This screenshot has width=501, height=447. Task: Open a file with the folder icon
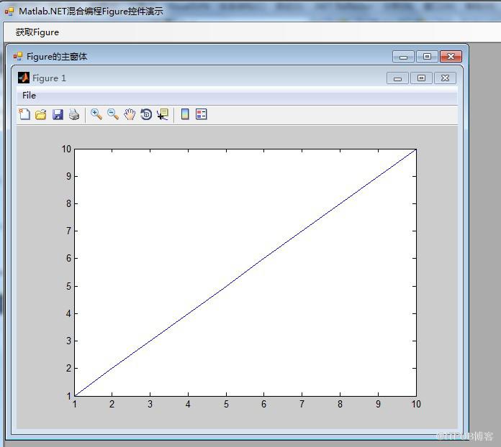tap(41, 114)
